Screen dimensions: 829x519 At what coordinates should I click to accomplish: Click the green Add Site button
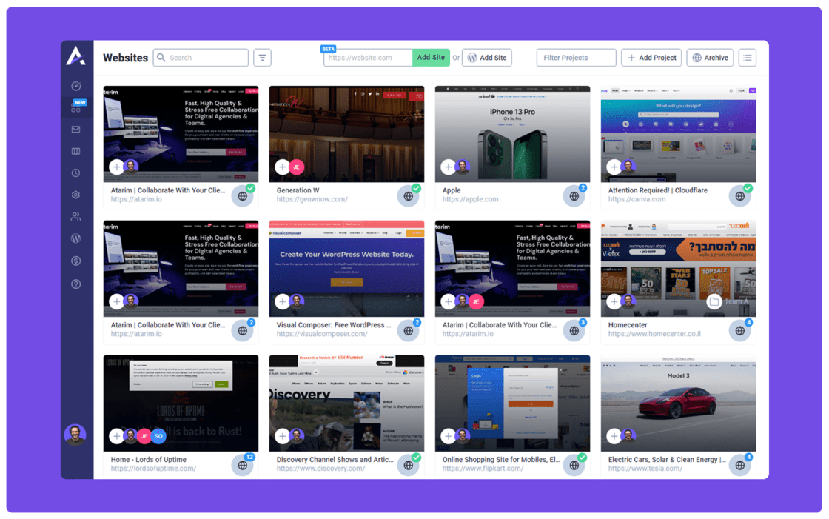[x=431, y=58]
